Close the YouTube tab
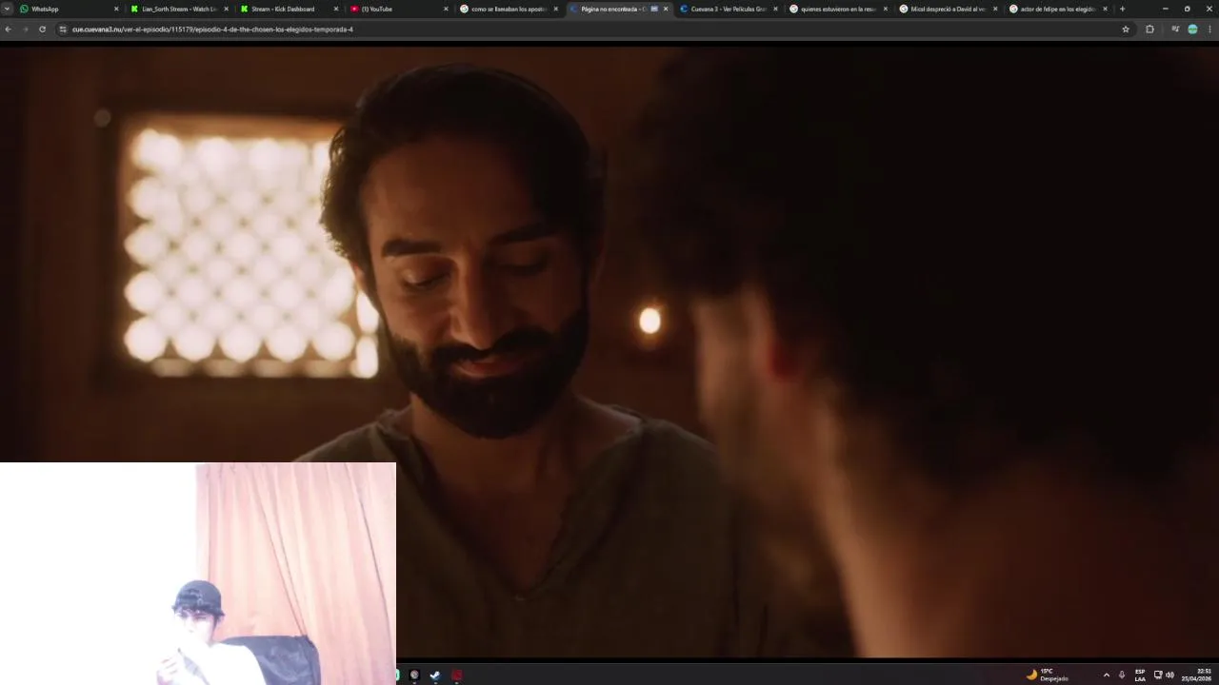The height and width of the screenshot is (685, 1219). tap(446, 9)
